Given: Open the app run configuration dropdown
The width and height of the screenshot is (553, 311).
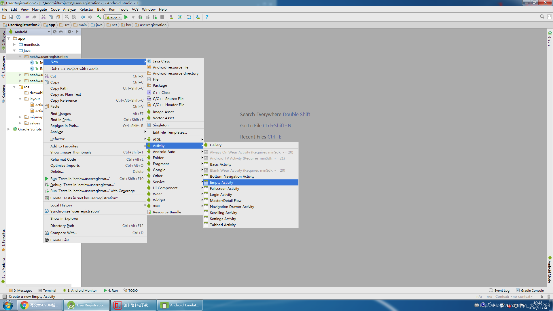Looking at the screenshot, I should click(113, 17).
